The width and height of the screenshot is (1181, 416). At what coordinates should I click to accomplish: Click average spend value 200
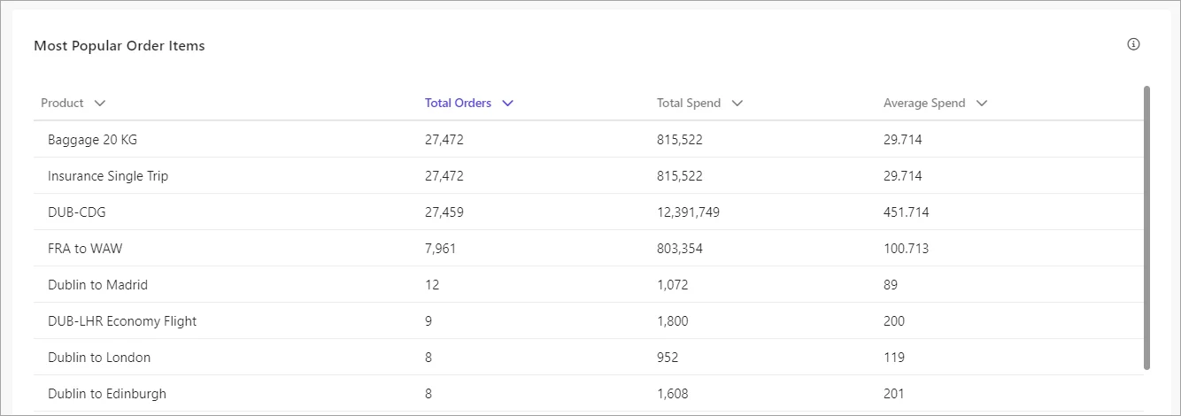(894, 321)
